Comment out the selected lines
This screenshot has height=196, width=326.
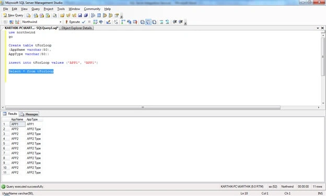[161, 22]
